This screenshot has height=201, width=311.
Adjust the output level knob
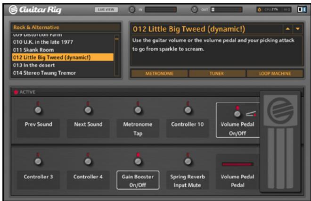pyautogui.click(x=194, y=9)
